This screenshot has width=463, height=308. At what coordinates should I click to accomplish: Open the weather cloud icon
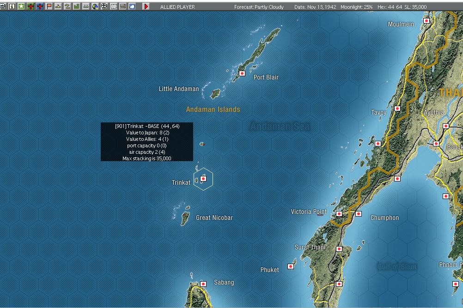tap(132, 6)
